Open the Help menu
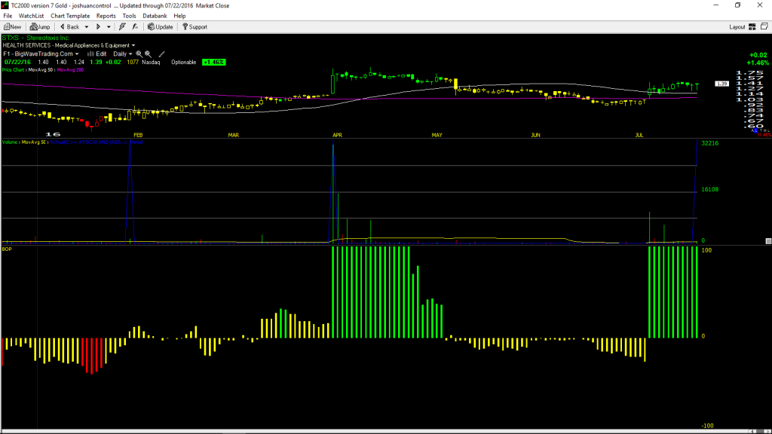The width and height of the screenshot is (772, 434). 179,17
